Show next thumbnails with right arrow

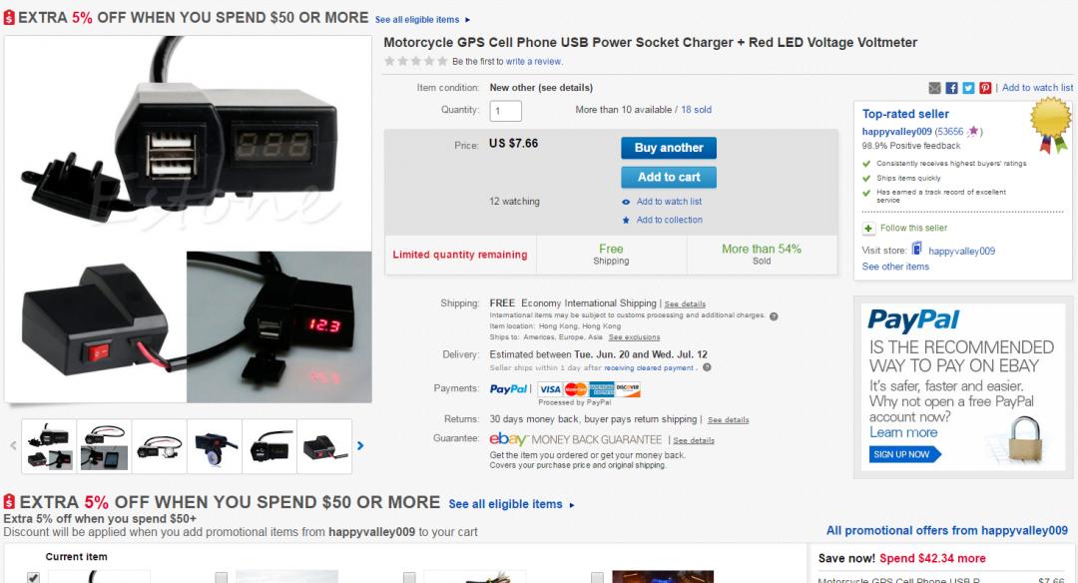coord(360,446)
